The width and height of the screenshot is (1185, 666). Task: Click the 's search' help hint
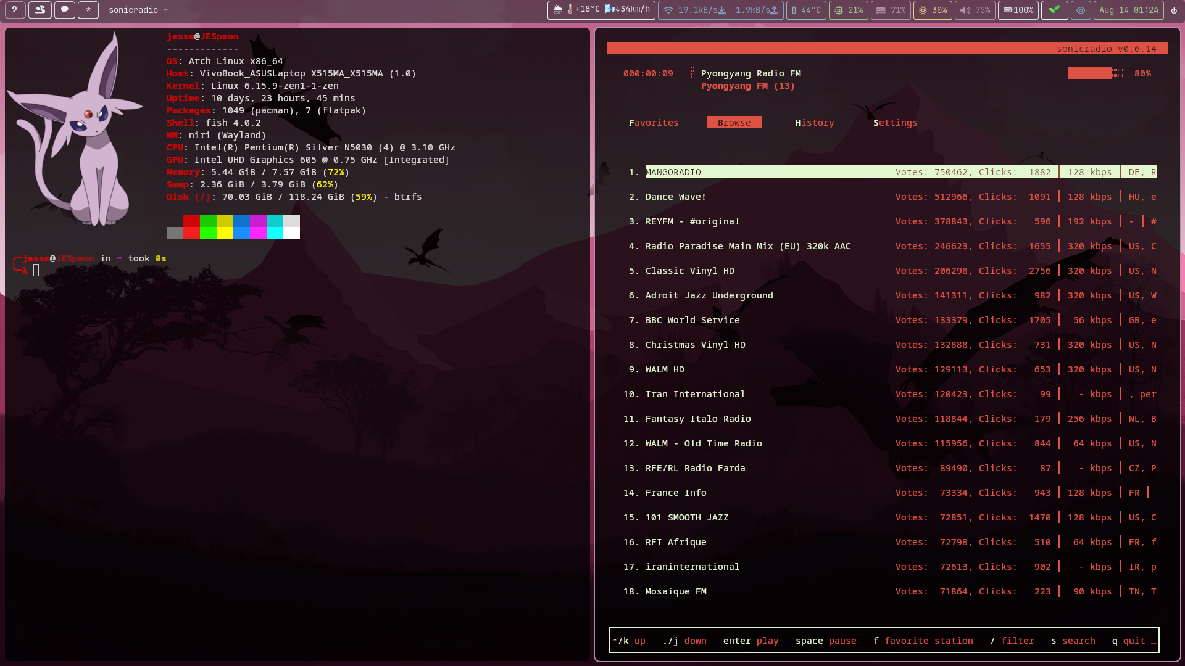(x=1073, y=641)
